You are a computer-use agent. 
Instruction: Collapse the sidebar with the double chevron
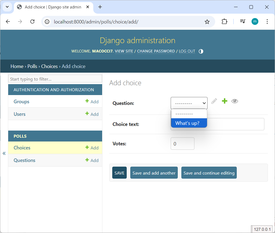(x=4, y=153)
